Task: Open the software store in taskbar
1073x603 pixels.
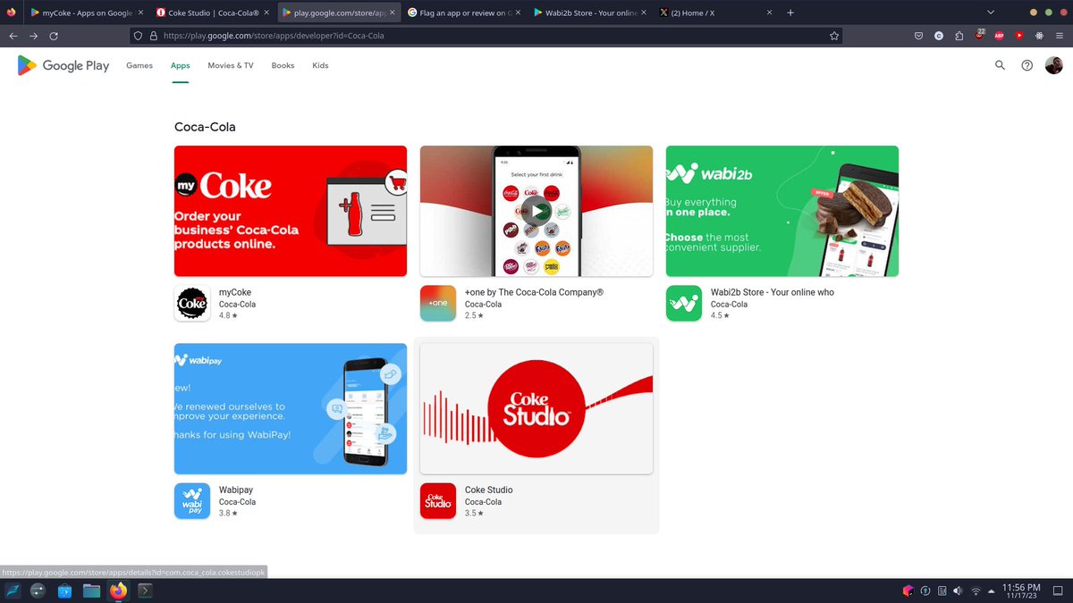Action: coord(65,590)
